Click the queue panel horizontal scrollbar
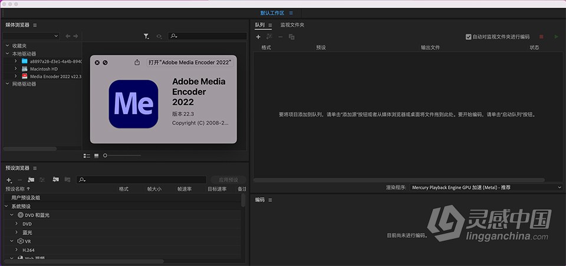Viewport: 566px width, 266px height. point(399,180)
